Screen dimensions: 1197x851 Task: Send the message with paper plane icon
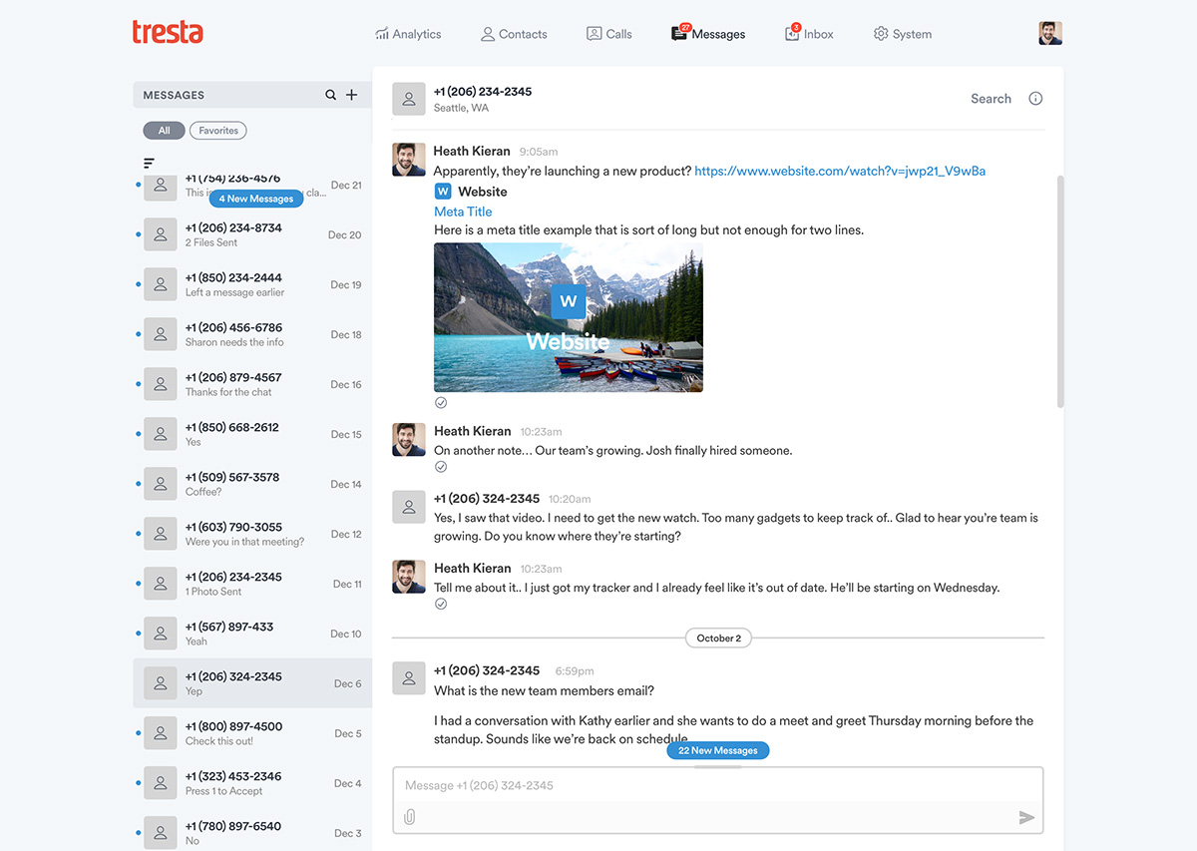1026,817
